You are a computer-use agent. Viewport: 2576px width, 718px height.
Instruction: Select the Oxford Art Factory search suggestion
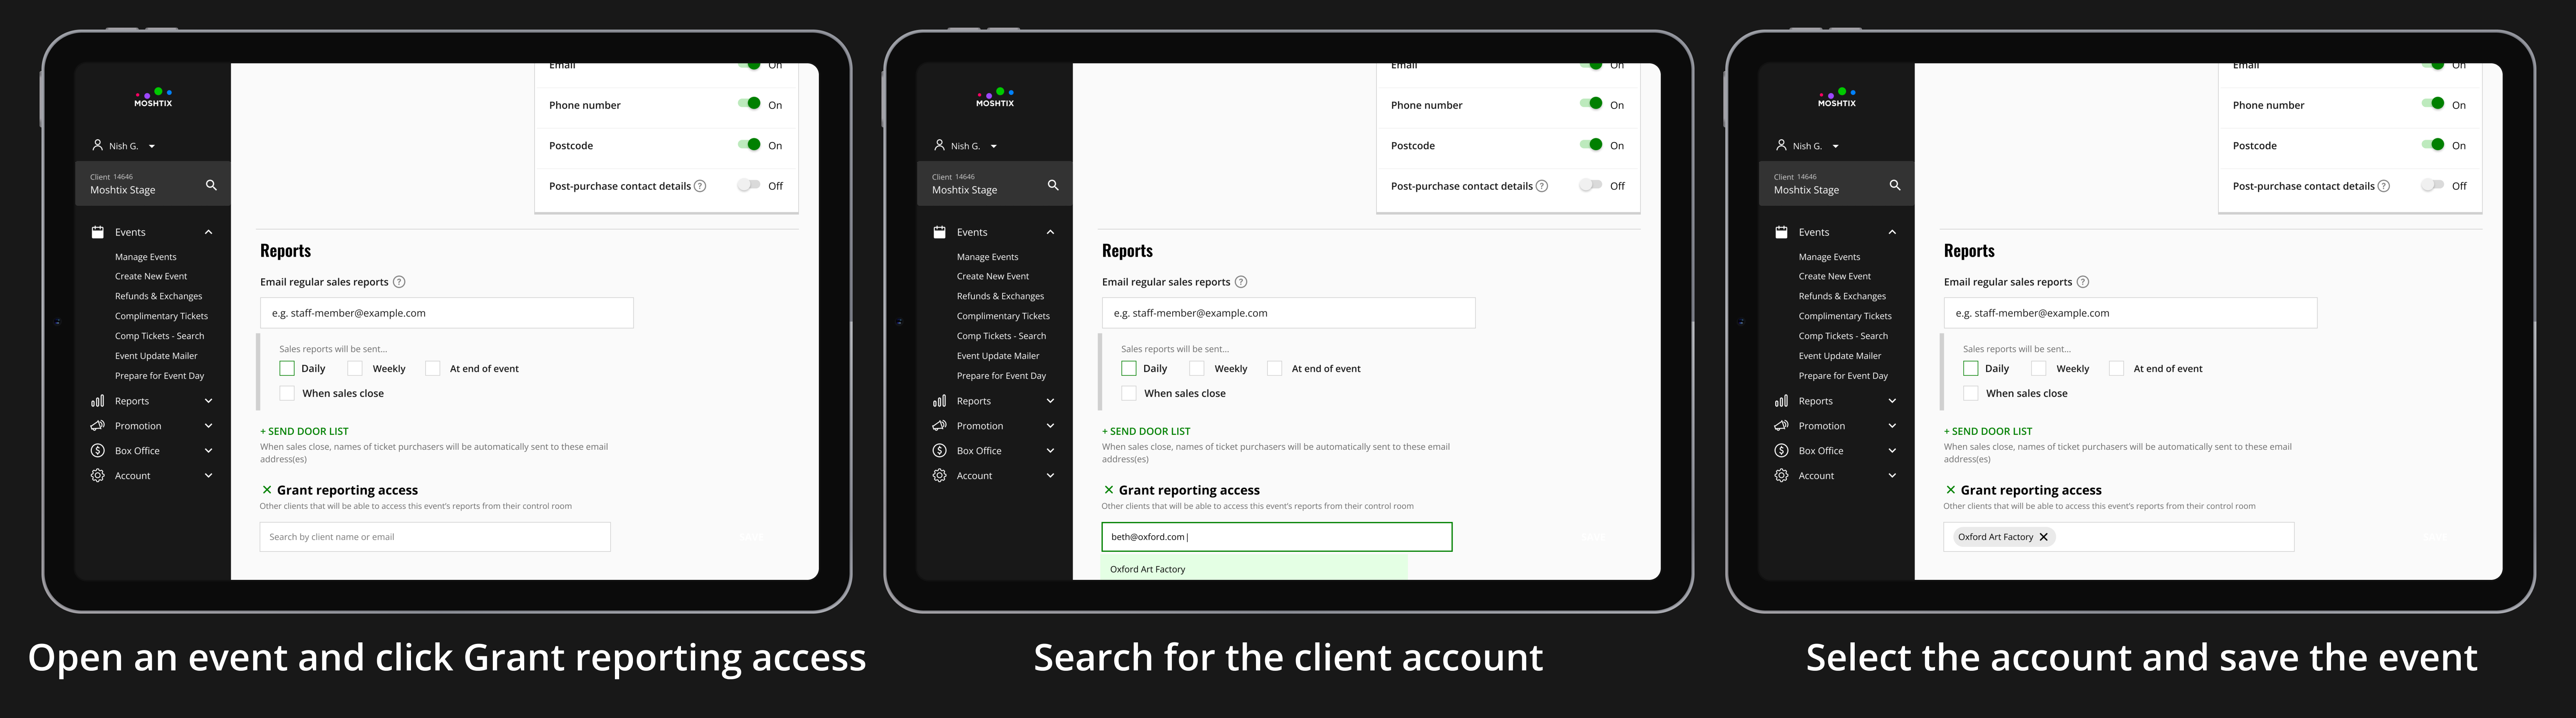1254,568
